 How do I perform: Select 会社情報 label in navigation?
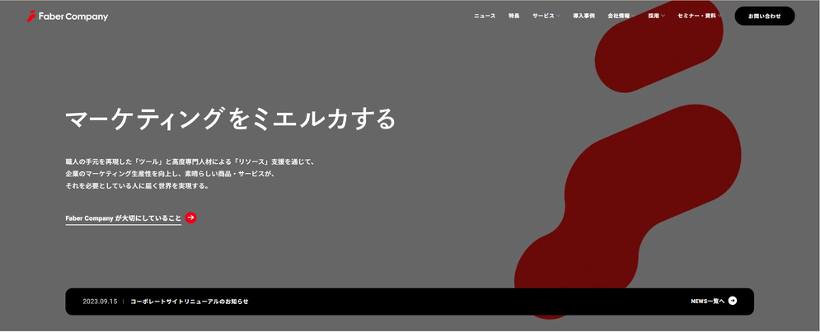618,16
